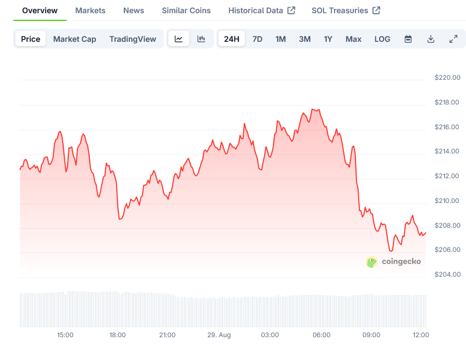Screen dimensions: 466x346
Task: Download chart data icon
Action: tap(431, 39)
